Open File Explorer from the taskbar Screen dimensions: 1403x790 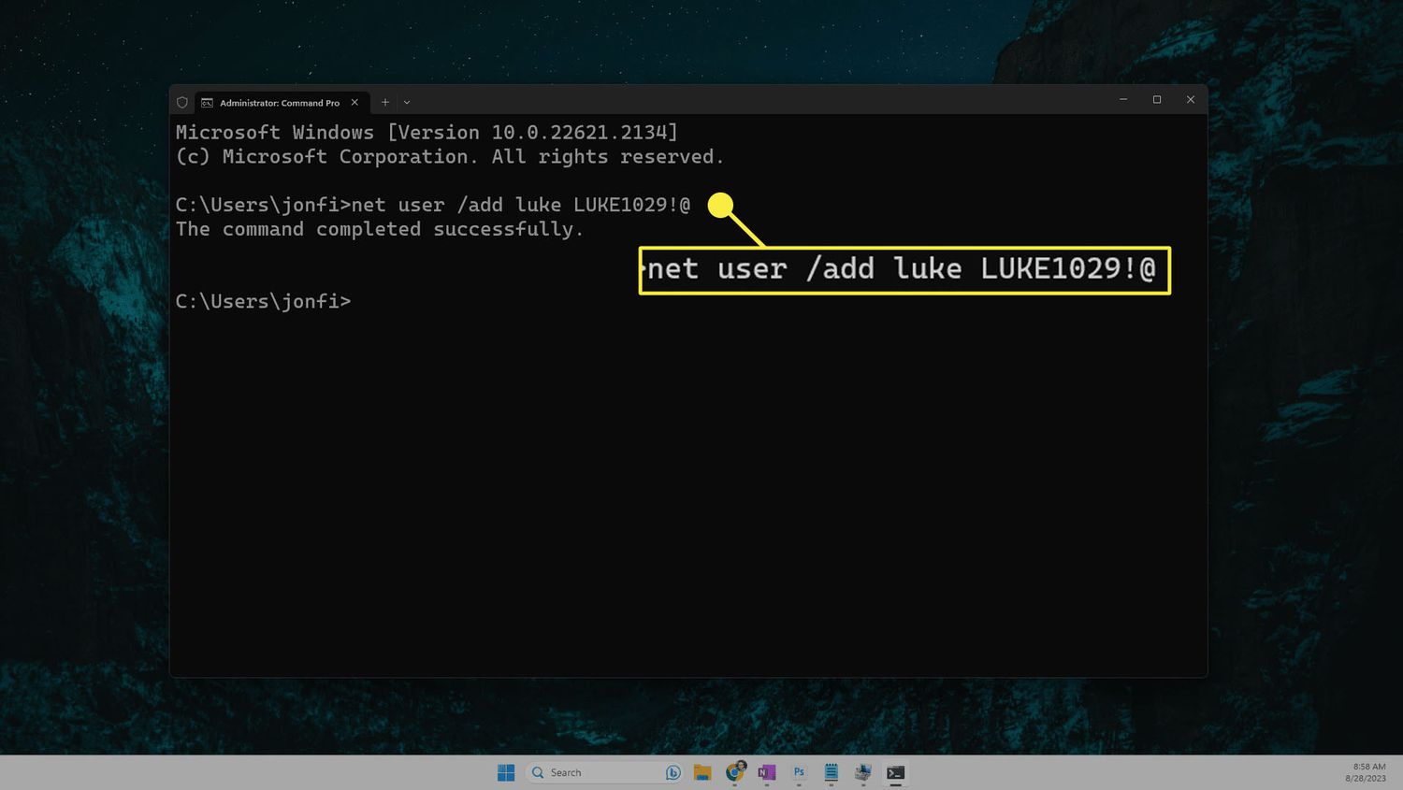[x=703, y=772]
